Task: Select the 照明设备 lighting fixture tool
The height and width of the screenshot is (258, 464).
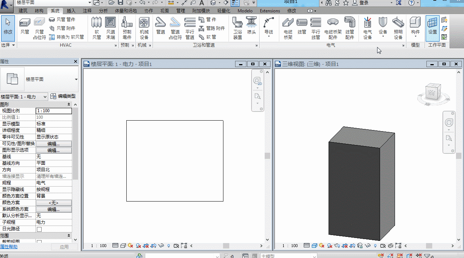Action: pyautogui.click(x=398, y=28)
